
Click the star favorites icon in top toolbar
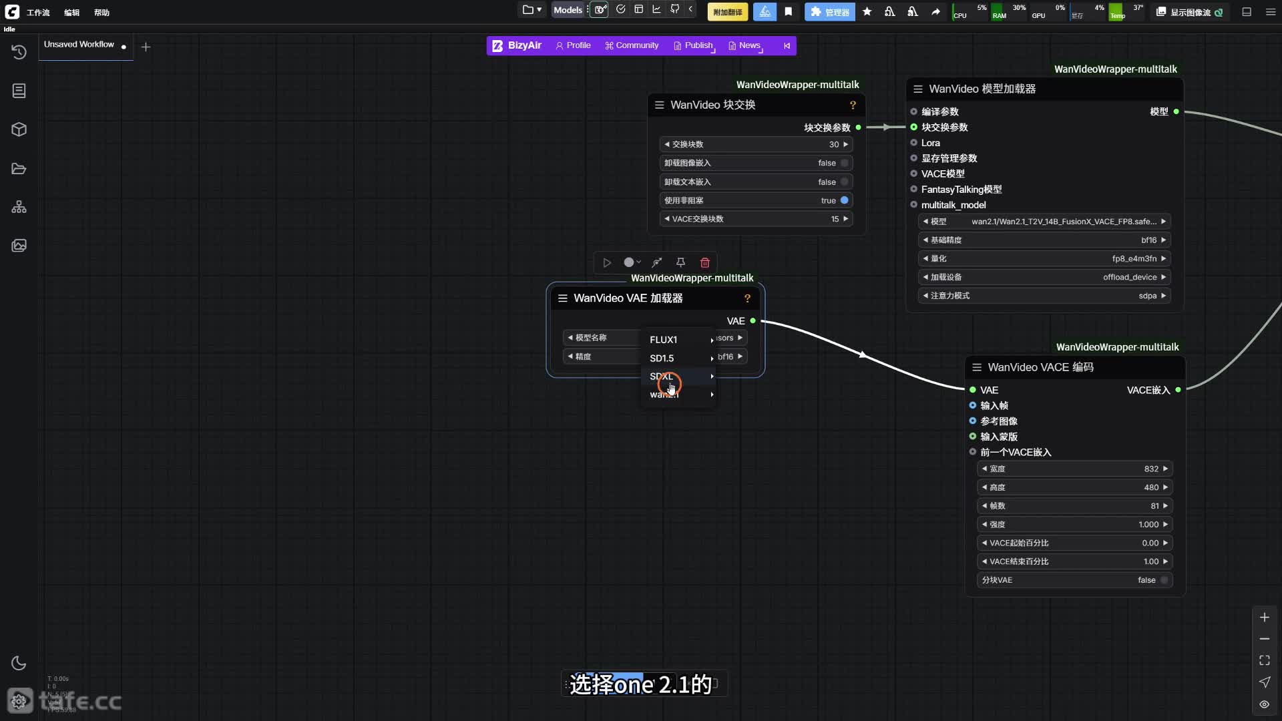pos(867,11)
